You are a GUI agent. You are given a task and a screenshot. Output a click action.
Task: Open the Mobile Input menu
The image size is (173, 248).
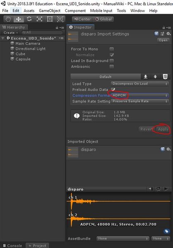pyautogui.click(x=101, y=11)
